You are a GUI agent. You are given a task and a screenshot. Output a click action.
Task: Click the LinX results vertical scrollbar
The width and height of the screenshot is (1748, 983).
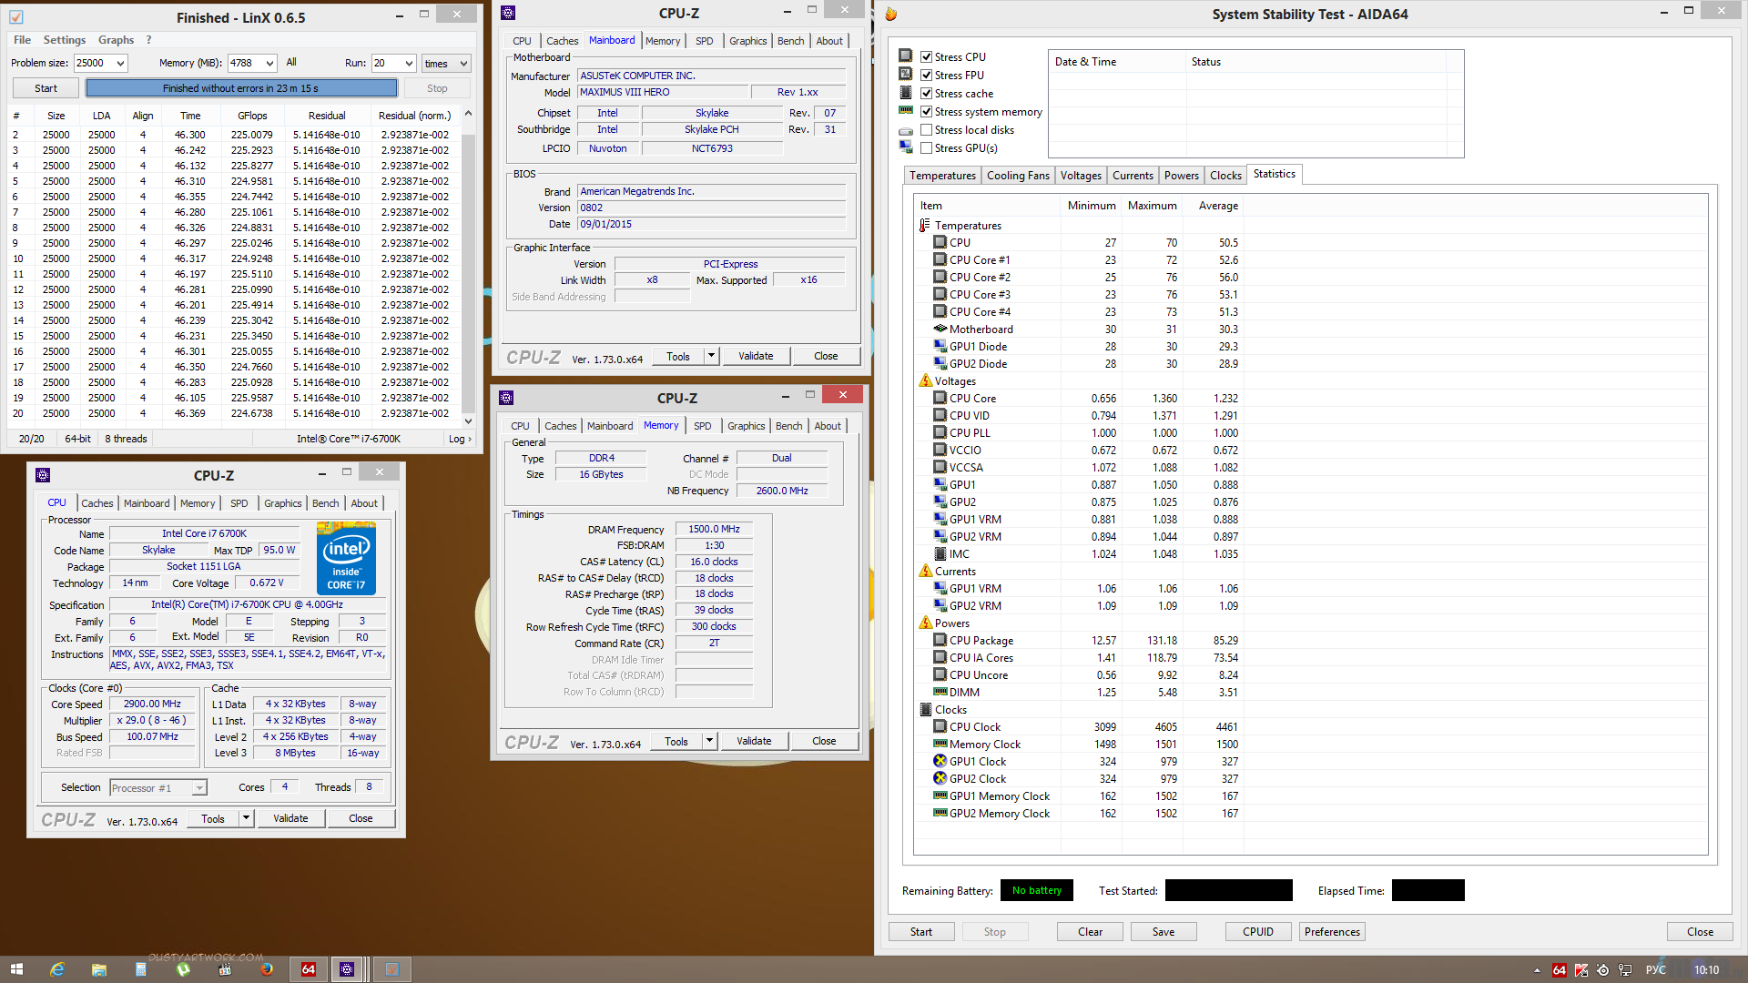468,273
